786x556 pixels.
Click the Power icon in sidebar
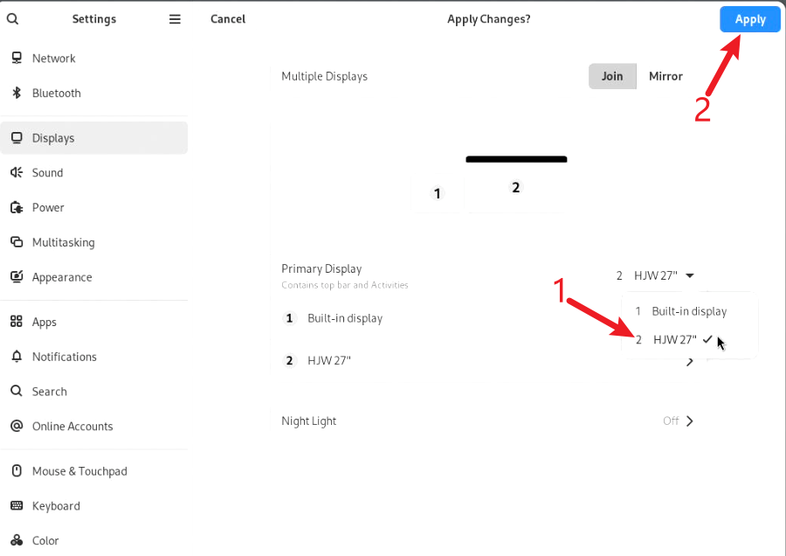pyautogui.click(x=16, y=208)
